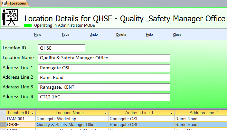Save the current location record
The image size is (227, 130).
[65, 35]
